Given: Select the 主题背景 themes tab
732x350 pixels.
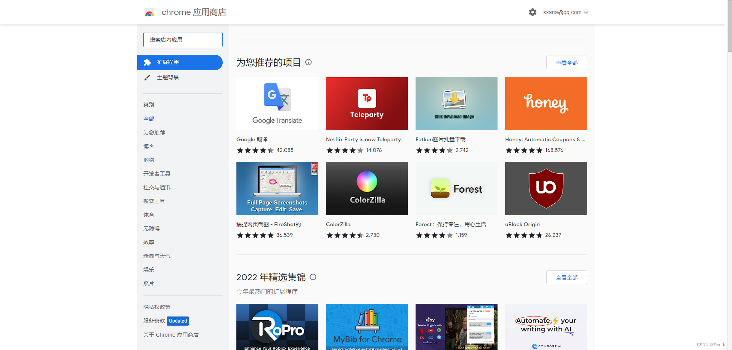Looking at the screenshot, I should click(x=180, y=78).
